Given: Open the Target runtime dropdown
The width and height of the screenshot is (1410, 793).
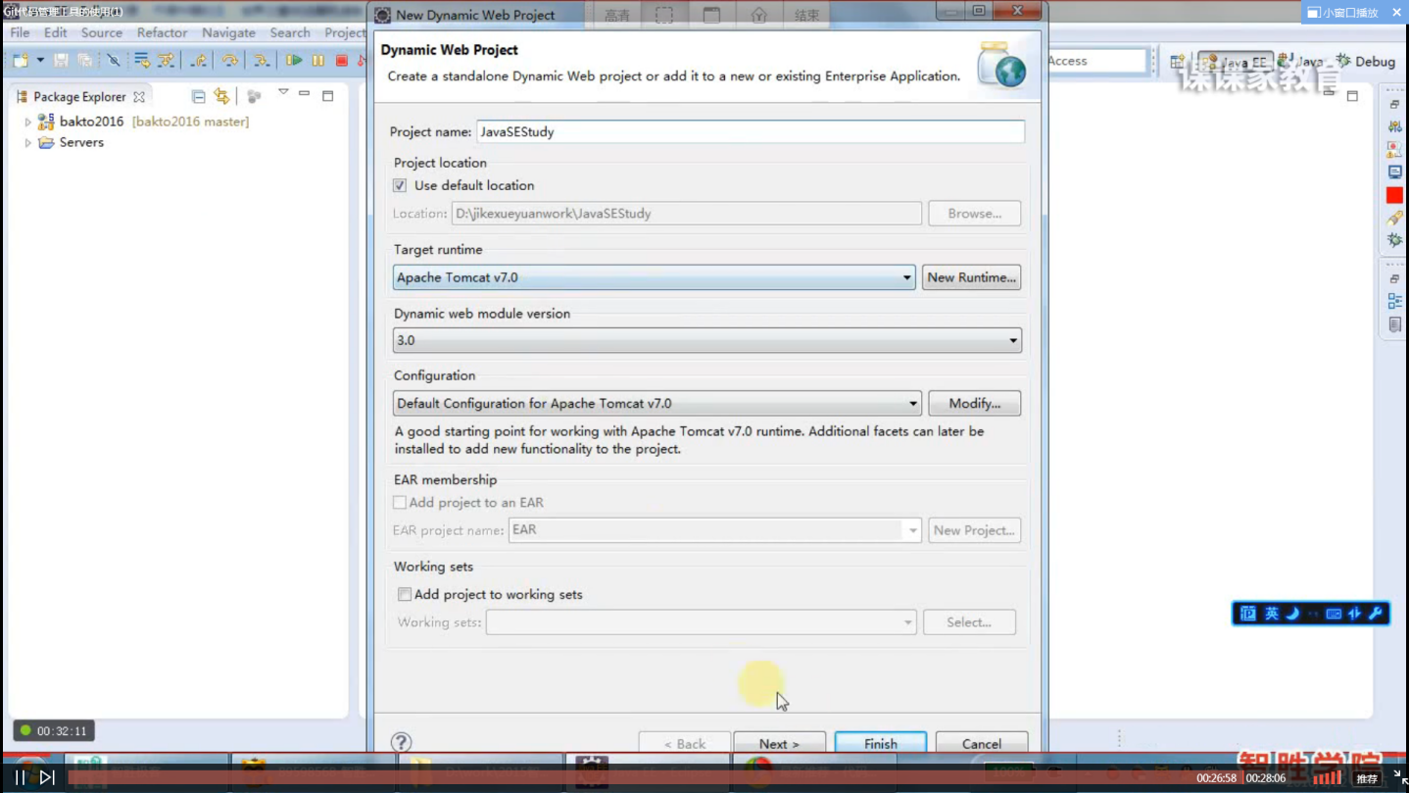Looking at the screenshot, I should point(655,277).
